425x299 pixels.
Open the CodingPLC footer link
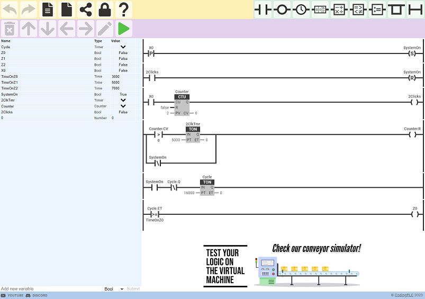pos(404,295)
